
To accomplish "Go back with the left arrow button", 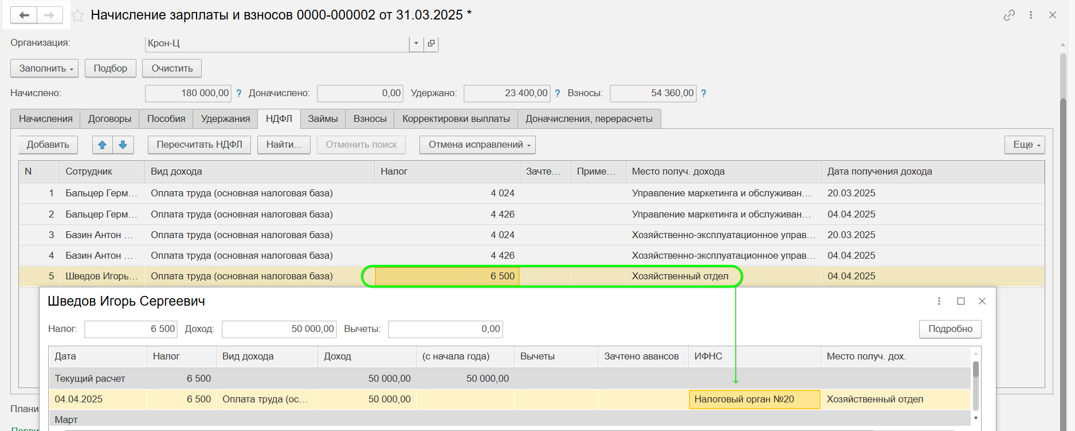I will coord(24,15).
